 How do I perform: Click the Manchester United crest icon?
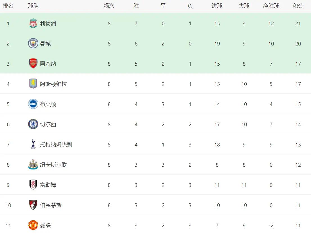point(33,225)
